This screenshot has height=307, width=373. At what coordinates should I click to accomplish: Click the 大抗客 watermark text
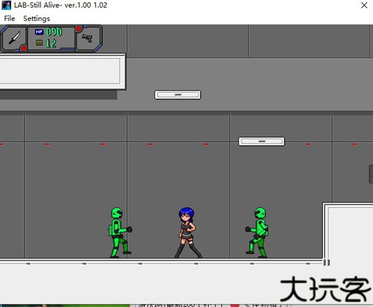point(325,289)
